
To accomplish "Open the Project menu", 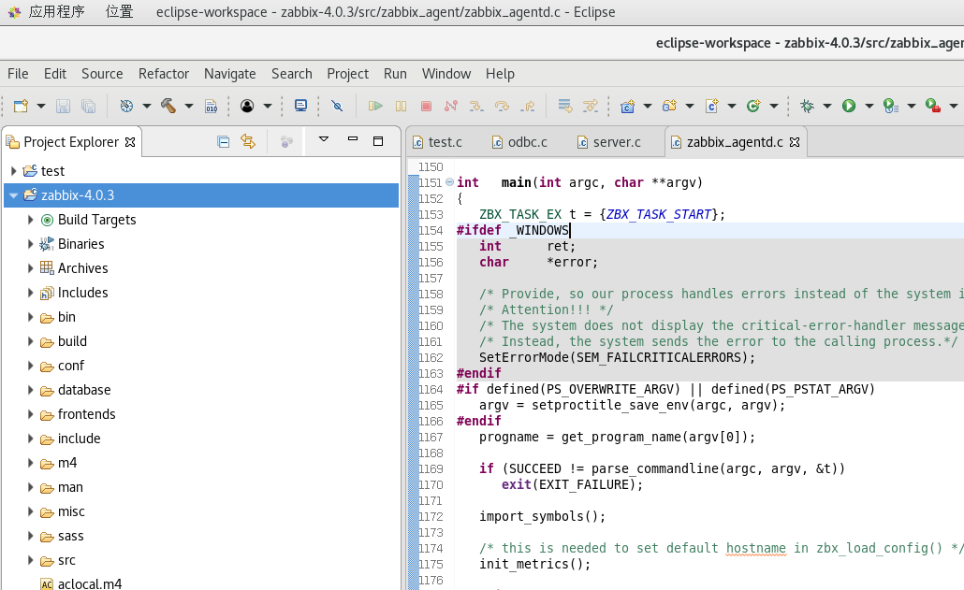I will pos(347,74).
